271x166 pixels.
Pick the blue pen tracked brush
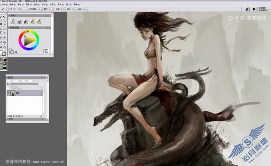[26, 22]
